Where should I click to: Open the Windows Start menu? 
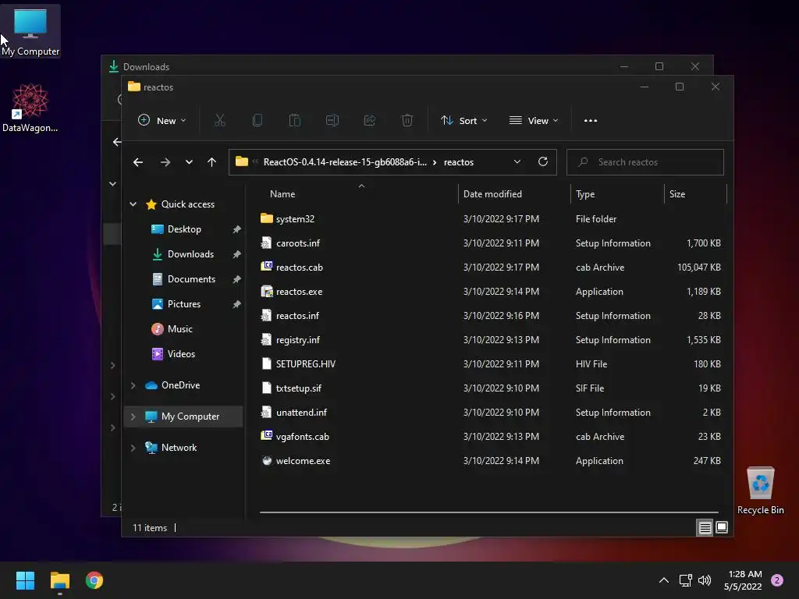(x=25, y=580)
